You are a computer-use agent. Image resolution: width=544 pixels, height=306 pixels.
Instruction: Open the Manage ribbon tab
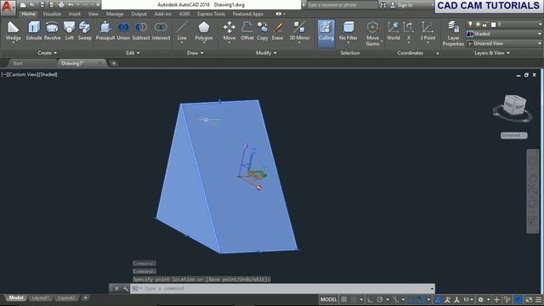point(115,14)
